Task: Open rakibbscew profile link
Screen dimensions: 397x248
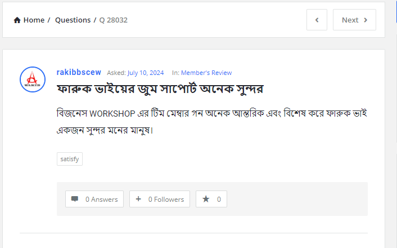Action: coord(79,72)
